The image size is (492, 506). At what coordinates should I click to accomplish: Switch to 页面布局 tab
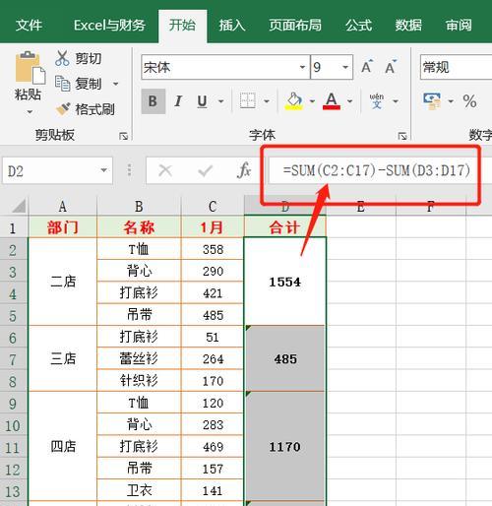295,25
